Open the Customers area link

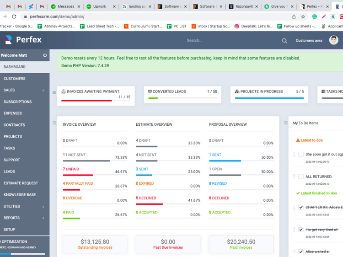[309, 40]
